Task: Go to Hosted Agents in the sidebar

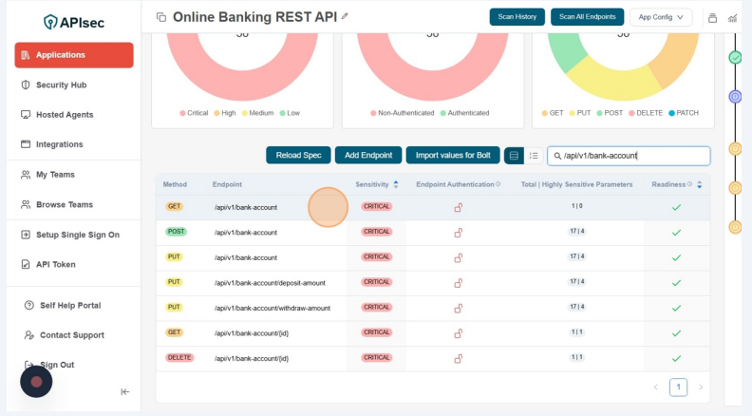Action: [x=65, y=114]
